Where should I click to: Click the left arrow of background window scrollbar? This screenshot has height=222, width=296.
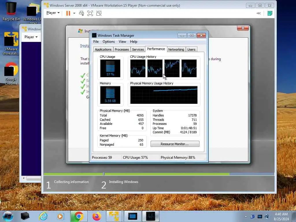tap(24, 178)
